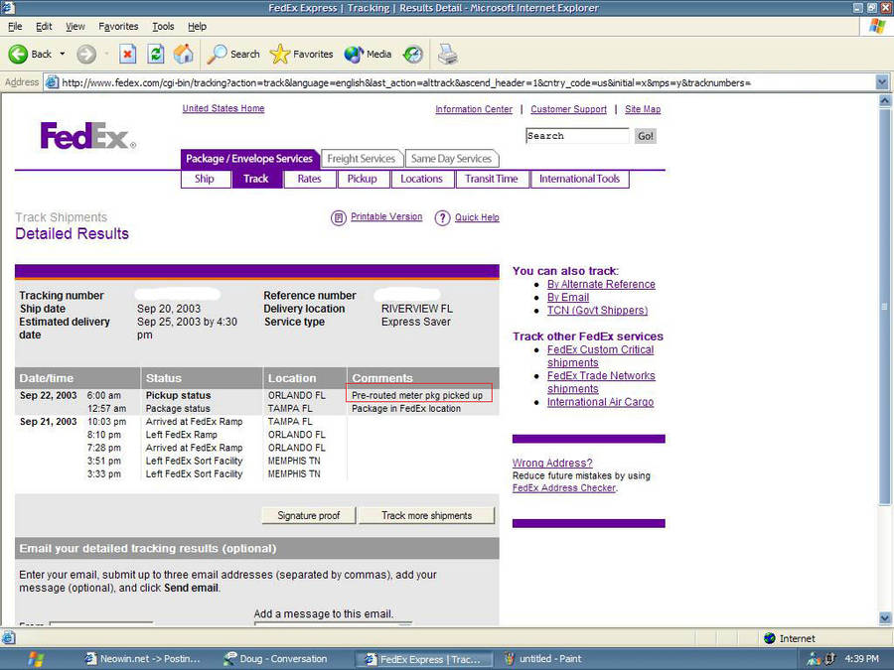Screen dimensions: 894x670
Task: Click the Media toolbar icon
Action: click(369, 54)
